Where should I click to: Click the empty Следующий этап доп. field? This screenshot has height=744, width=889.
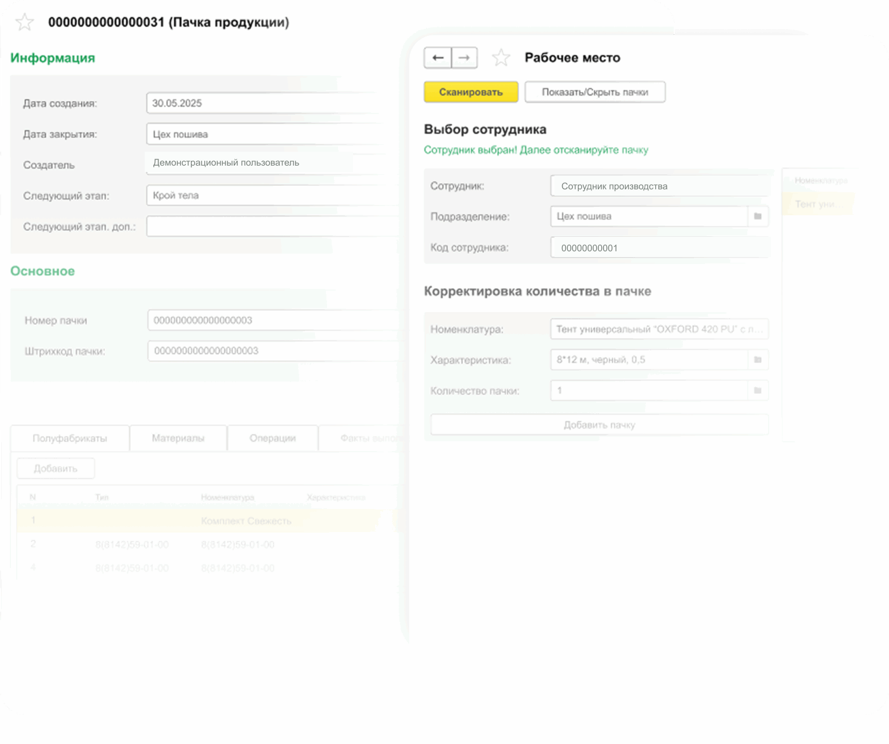click(x=272, y=226)
